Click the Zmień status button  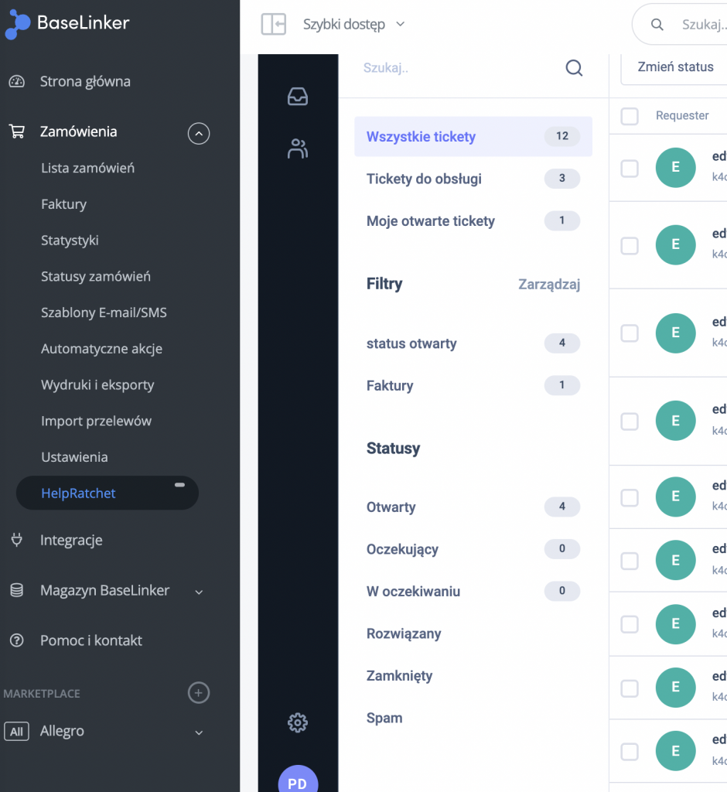[675, 67]
